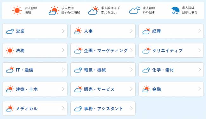This screenshot has width=206, height=119.
Task: Click the full sun icon in the legend
Action: tap(17, 10)
